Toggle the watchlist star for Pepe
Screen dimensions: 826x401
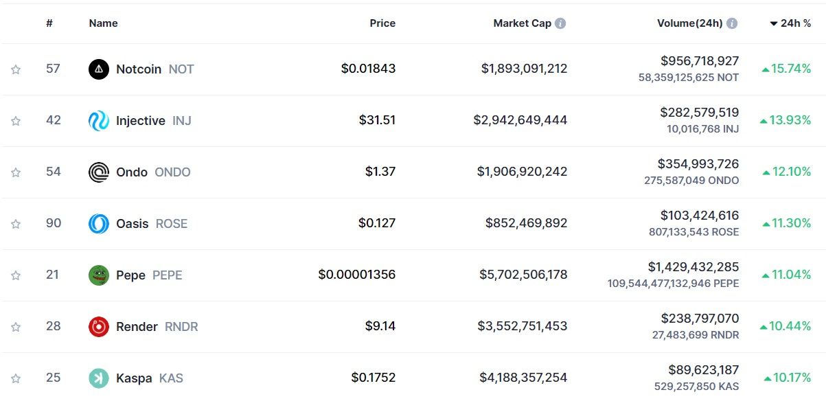click(x=16, y=275)
